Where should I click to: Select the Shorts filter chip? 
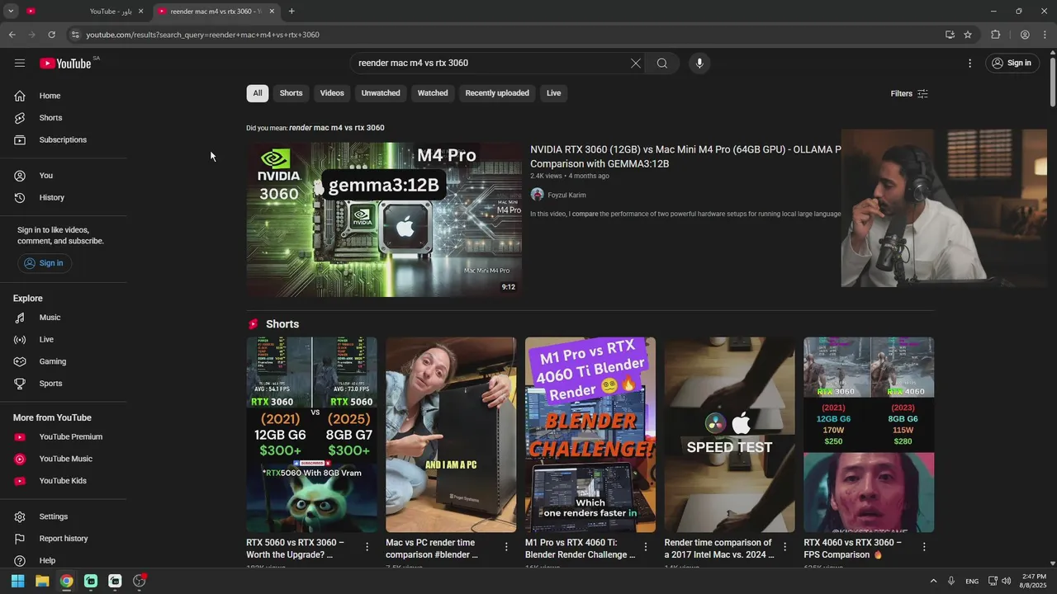click(x=291, y=93)
